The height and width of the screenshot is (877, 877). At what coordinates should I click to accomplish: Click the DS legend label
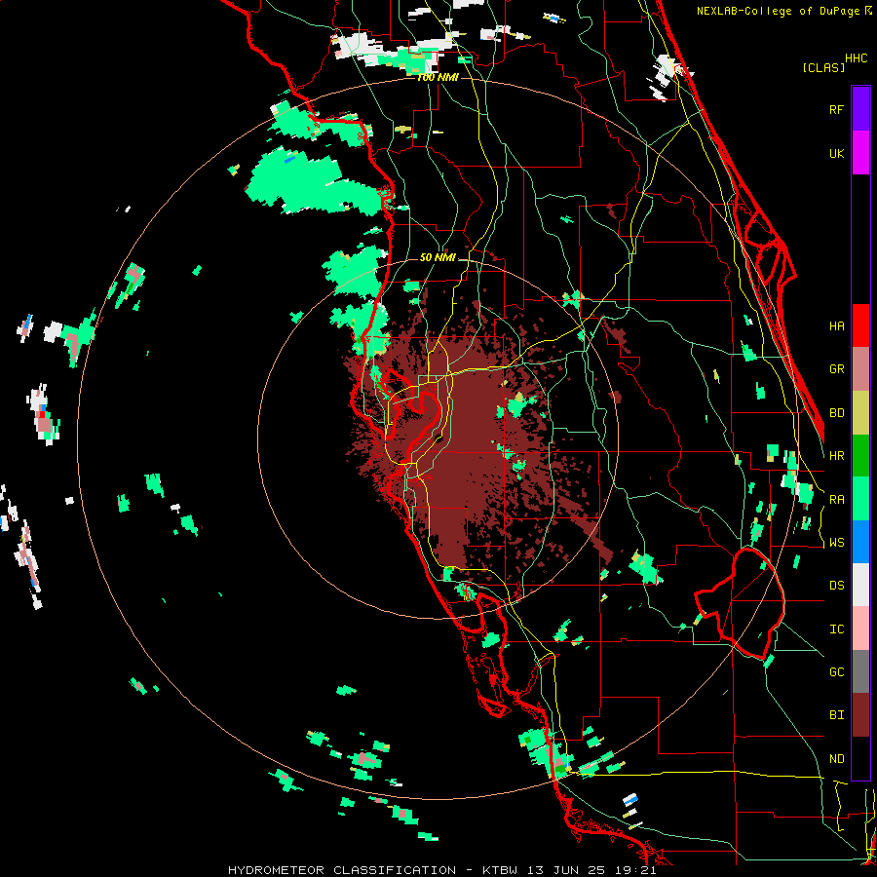click(x=836, y=586)
